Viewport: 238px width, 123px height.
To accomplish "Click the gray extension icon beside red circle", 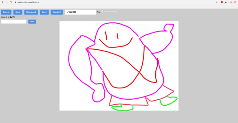I will coord(231,2).
